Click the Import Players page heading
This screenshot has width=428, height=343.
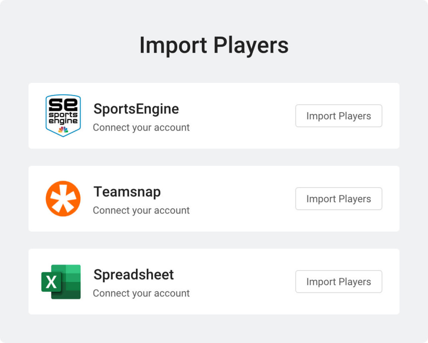[214, 45]
